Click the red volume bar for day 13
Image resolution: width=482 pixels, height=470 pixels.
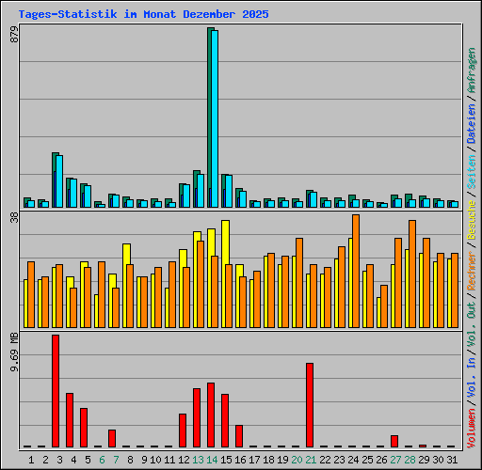tap(197, 417)
